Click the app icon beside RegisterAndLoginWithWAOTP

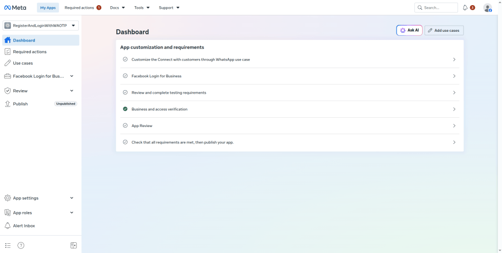pyautogui.click(x=7, y=26)
